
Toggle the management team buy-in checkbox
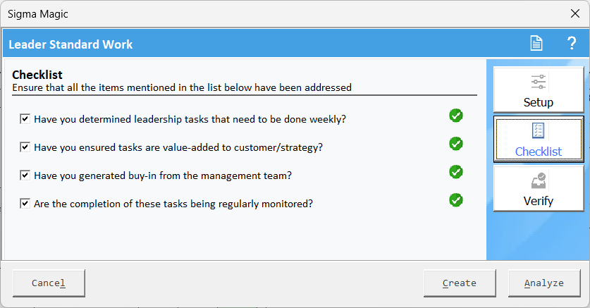pos(25,175)
